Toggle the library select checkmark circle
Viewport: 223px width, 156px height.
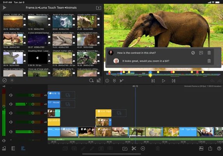point(5,80)
